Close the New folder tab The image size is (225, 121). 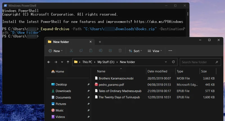coord(91,42)
